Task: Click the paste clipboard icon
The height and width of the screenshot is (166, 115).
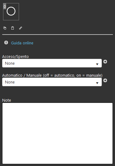Action: tap(13, 28)
